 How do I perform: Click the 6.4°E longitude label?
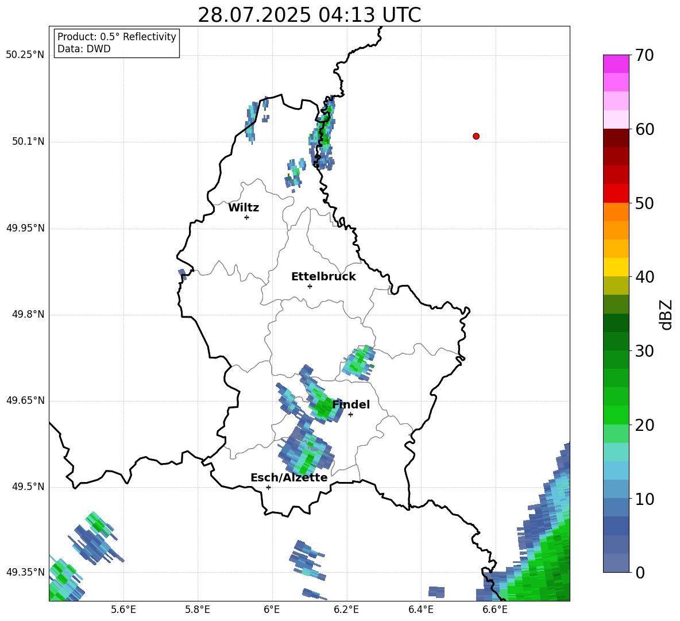point(420,610)
